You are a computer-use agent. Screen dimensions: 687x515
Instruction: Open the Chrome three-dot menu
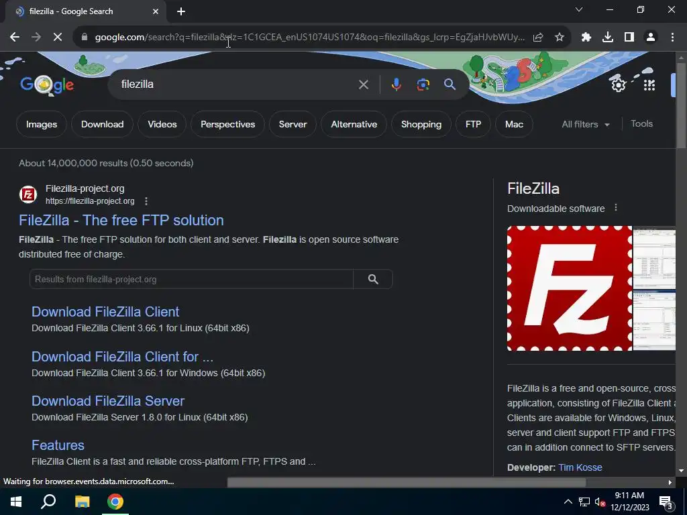point(672,38)
